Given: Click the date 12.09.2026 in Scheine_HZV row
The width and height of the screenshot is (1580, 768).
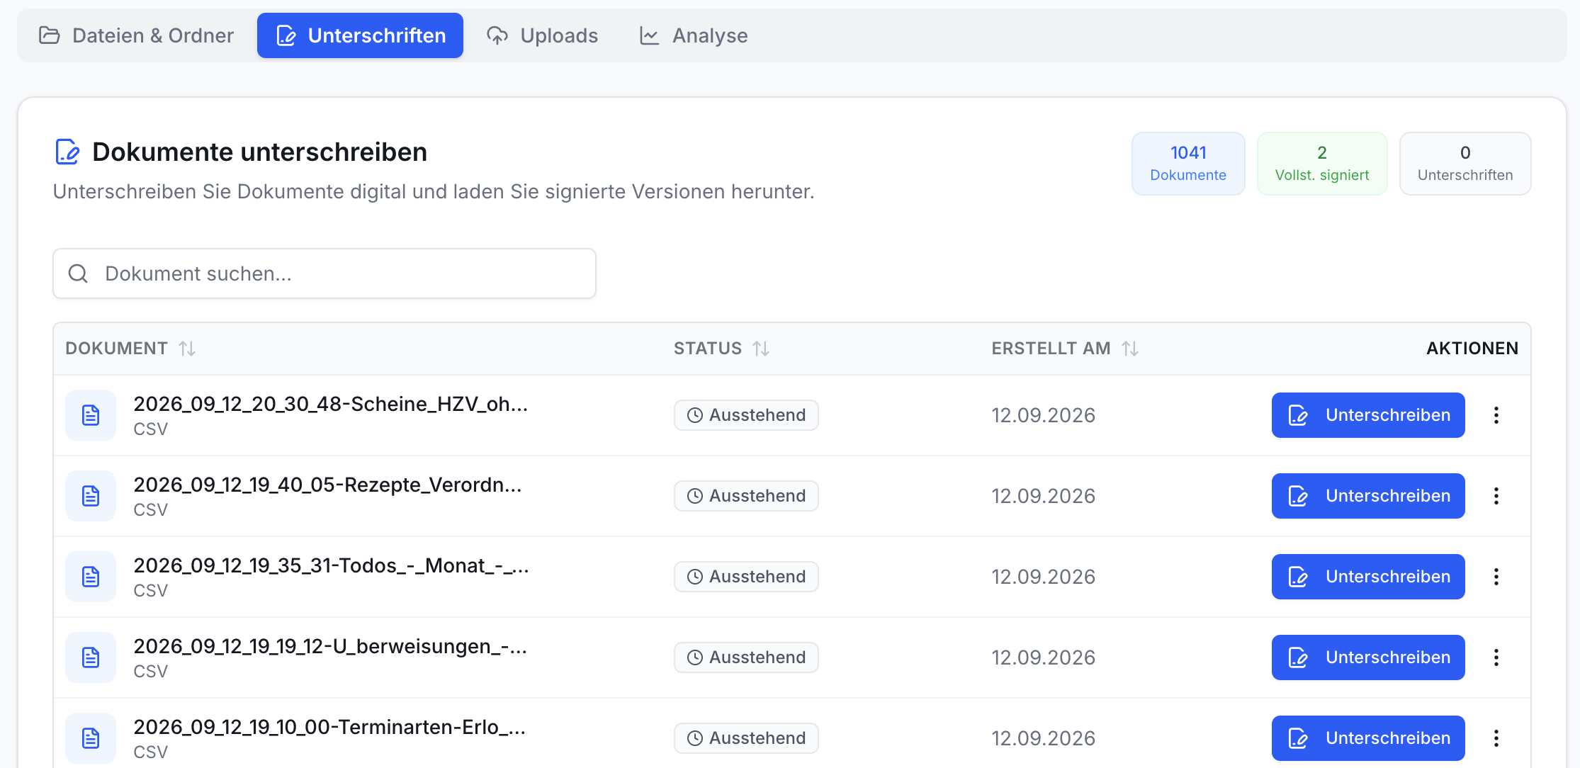Looking at the screenshot, I should pyautogui.click(x=1043, y=415).
